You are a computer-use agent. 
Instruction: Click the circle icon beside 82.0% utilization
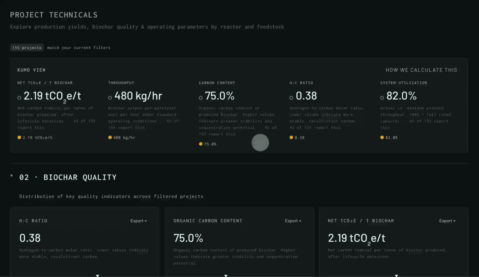pos(382,98)
